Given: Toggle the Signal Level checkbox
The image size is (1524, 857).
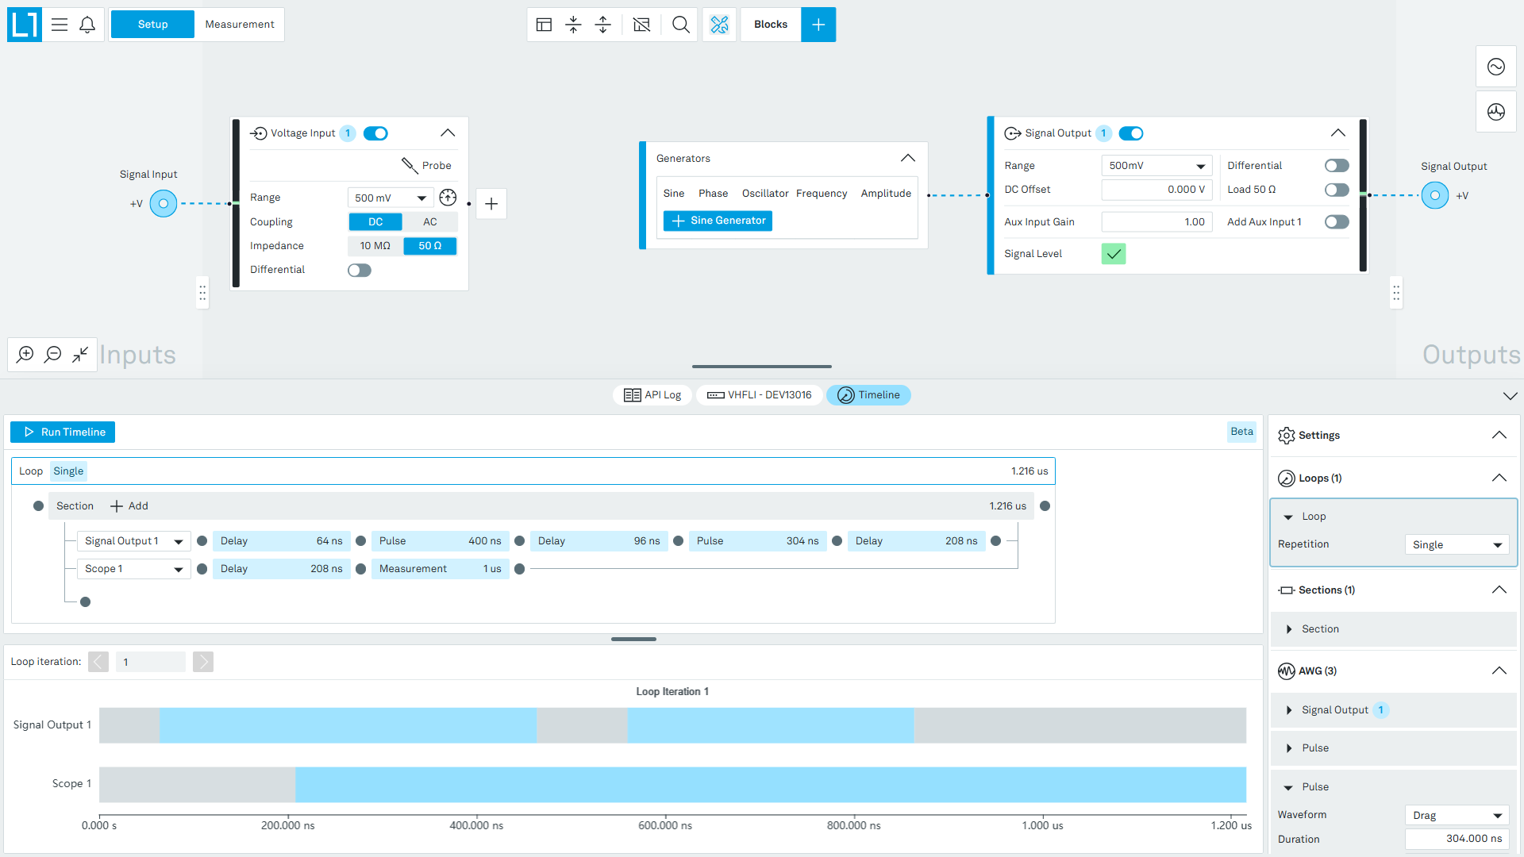Looking at the screenshot, I should pyautogui.click(x=1114, y=254).
